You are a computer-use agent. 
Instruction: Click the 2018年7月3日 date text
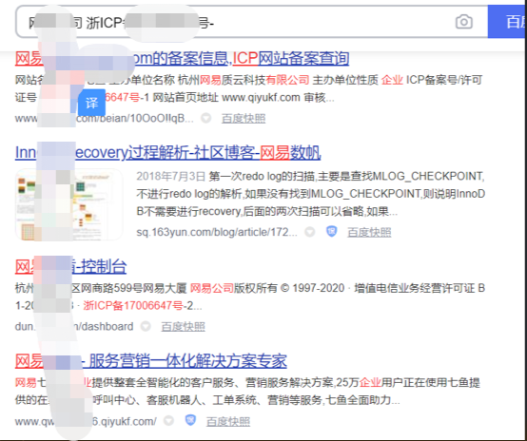tap(170, 176)
